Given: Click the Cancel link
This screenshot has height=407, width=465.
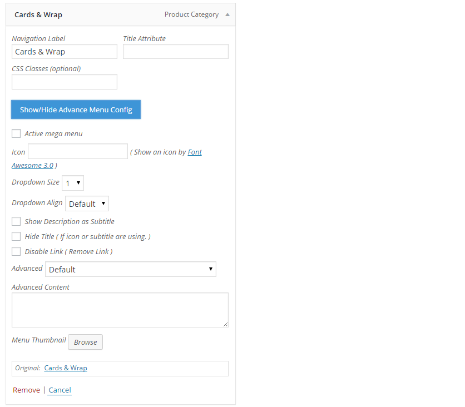Looking at the screenshot, I should coord(60,390).
